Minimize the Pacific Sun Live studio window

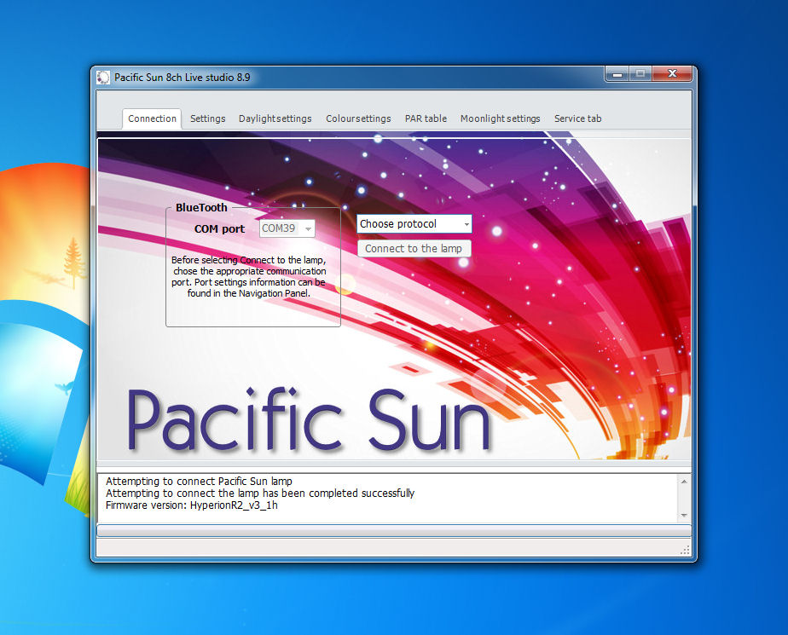pos(617,74)
